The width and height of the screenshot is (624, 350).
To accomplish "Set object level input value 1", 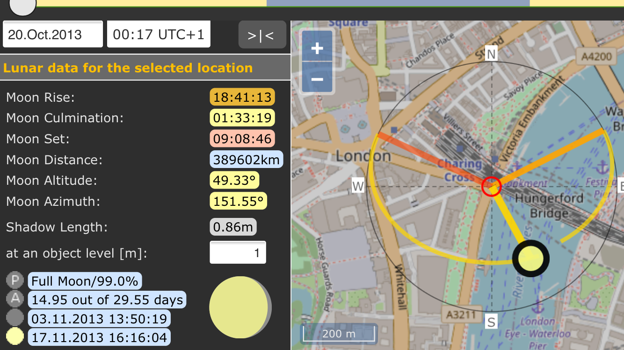I will click(x=238, y=252).
